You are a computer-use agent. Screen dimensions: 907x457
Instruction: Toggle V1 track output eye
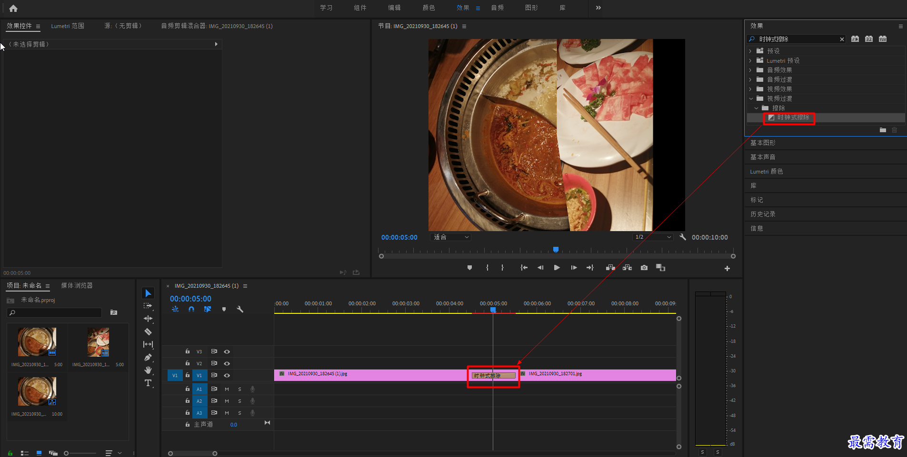227,376
